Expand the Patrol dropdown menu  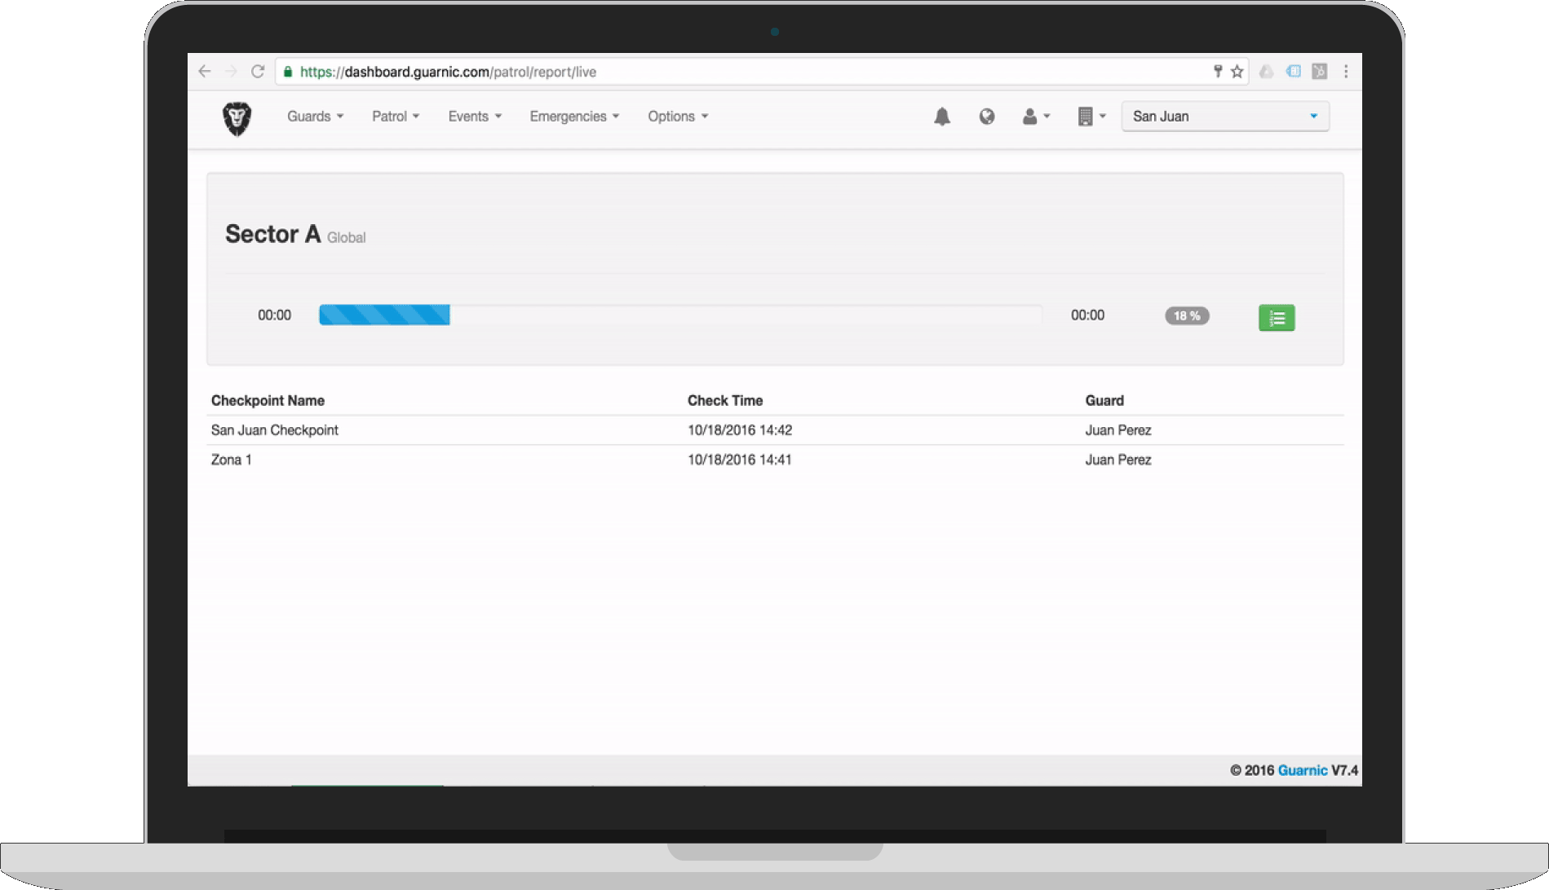(396, 117)
